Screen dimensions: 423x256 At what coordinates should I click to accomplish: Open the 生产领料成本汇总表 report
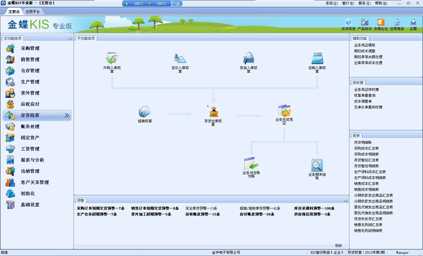tap(370, 172)
